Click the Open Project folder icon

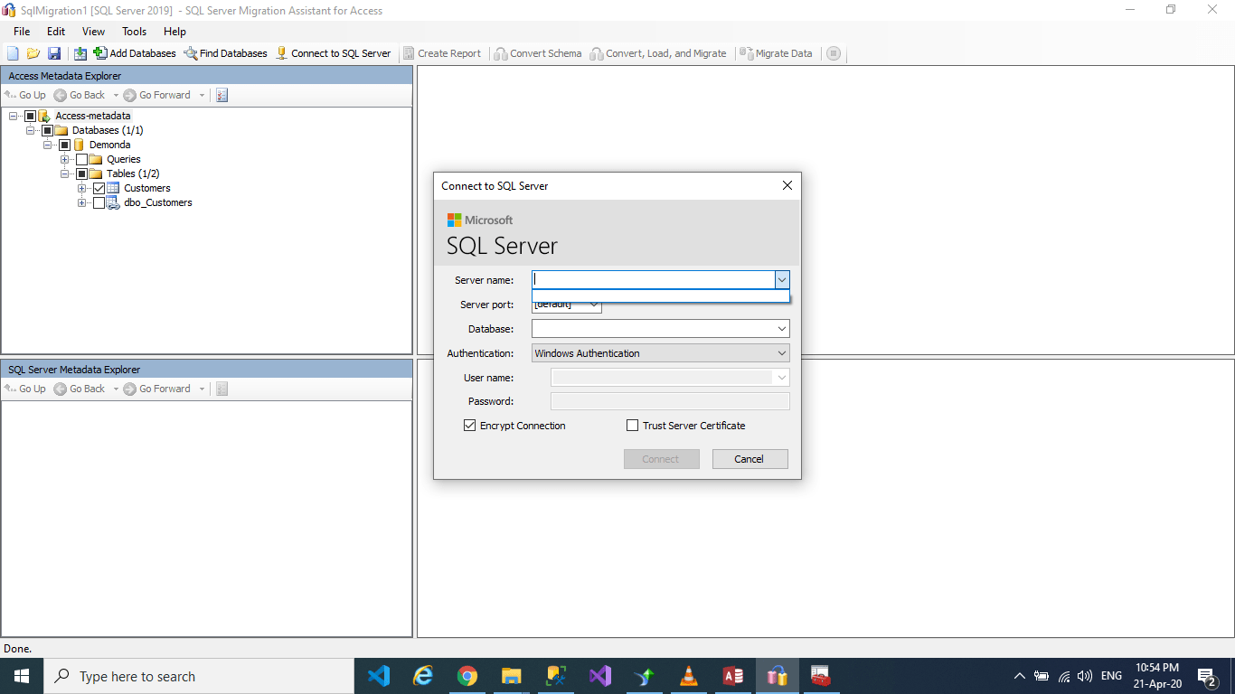point(33,53)
